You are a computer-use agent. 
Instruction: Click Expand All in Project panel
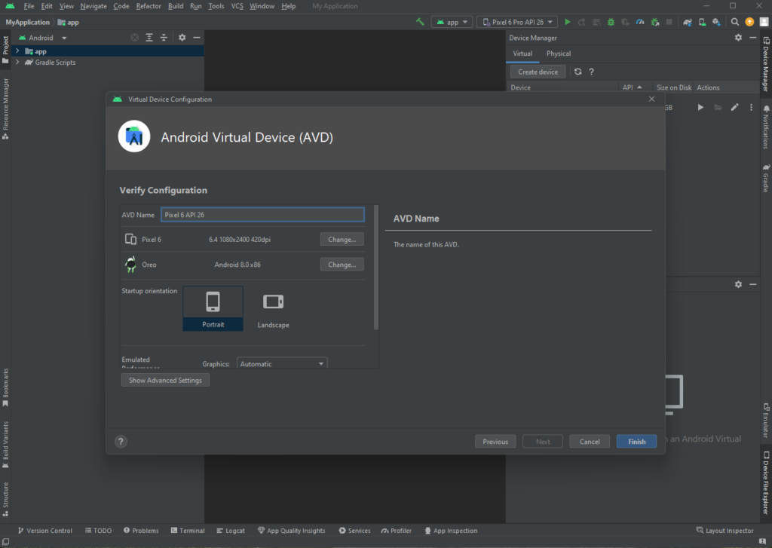pyautogui.click(x=149, y=38)
